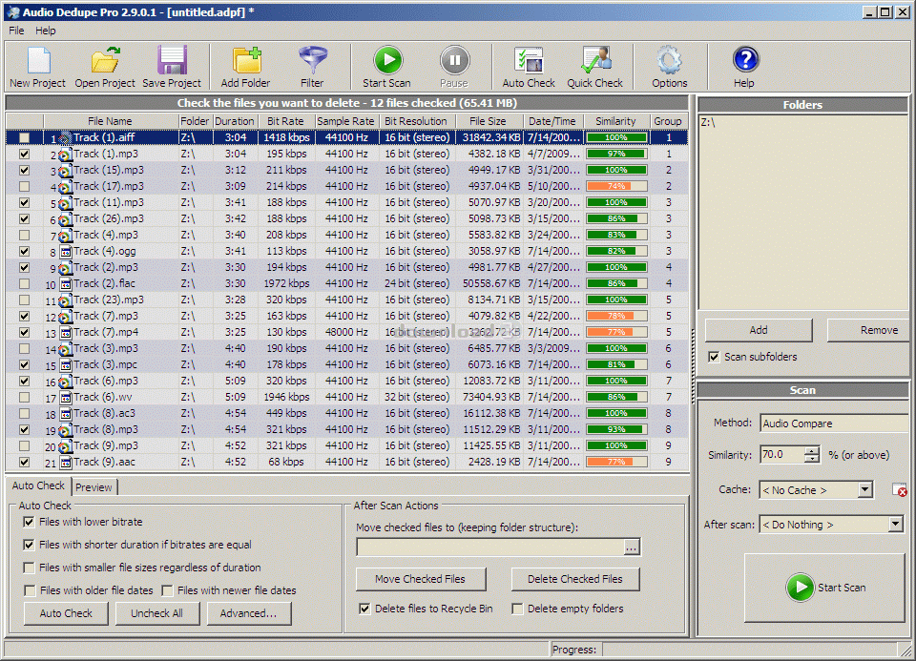Open the File menu
Viewport: 916px width, 661px height.
(16, 31)
